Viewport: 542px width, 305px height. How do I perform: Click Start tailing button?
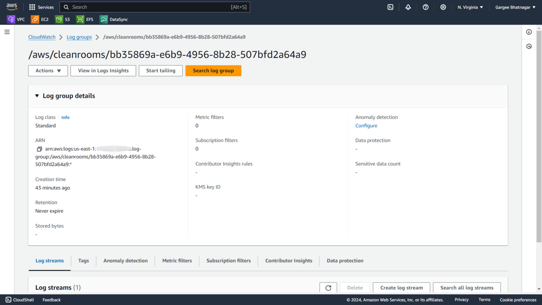point(161,70)
